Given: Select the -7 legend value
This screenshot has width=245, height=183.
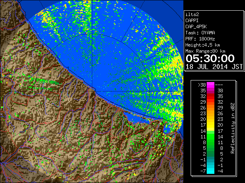Looking at the screenshot, I should click(x=203, y=171).
